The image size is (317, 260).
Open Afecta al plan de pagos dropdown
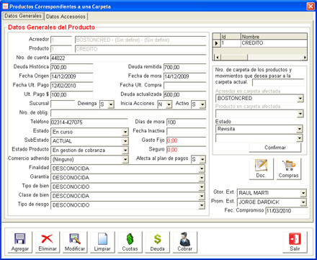pyautogui.click(x=202, y=159)
